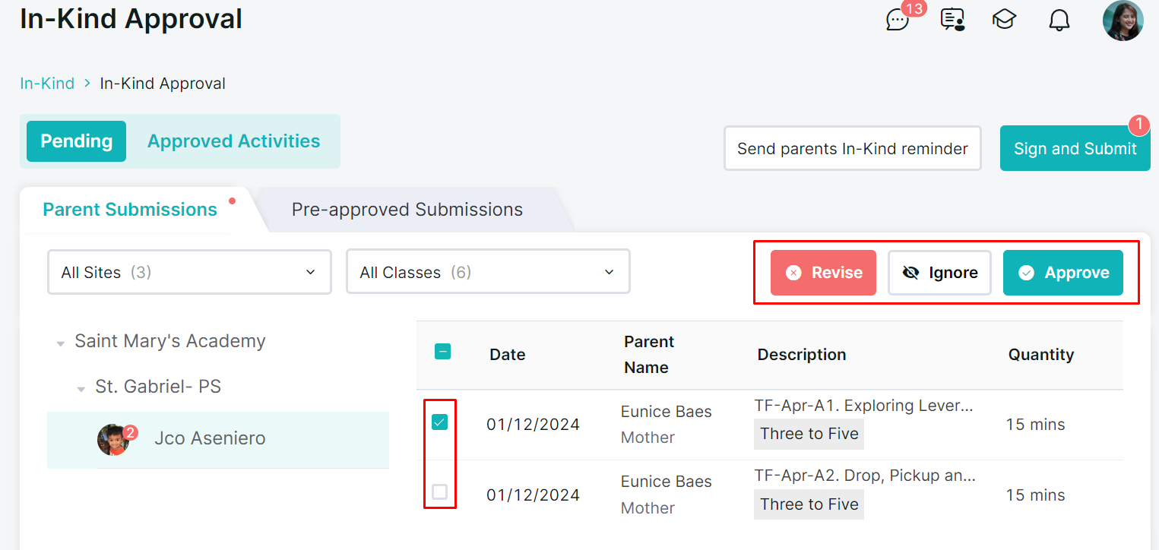Click 'TF-Apr-A2. Drop, Pickup an...' description
The width and height of the screenshot is (1159, 550).
pyautogui.click(x=865, y=476)
